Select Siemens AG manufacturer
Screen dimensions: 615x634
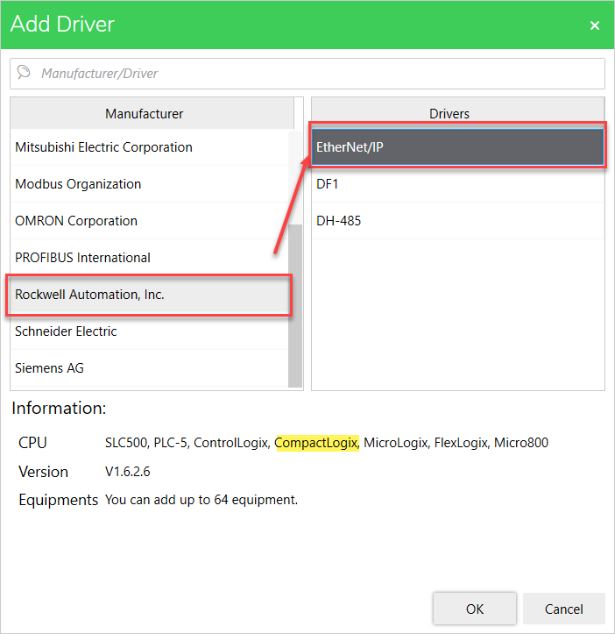[x=150, y=368]
